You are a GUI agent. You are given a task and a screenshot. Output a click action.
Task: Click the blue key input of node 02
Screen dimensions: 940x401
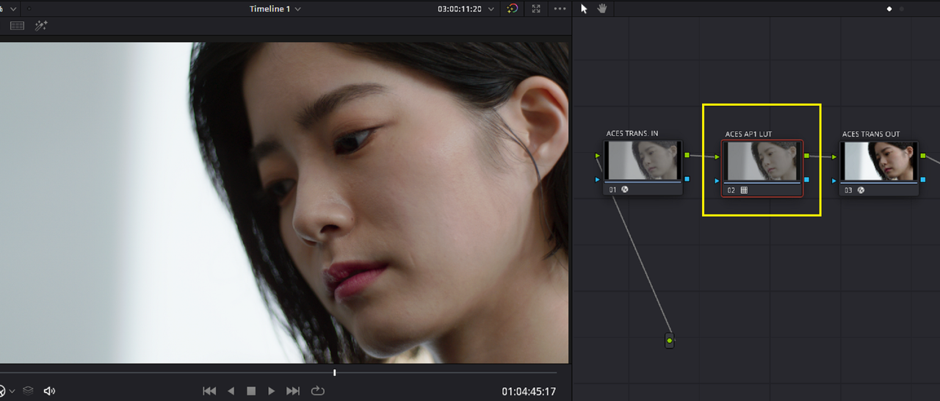pos(717,180)
